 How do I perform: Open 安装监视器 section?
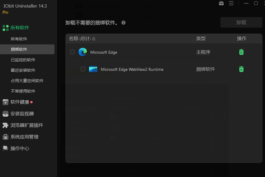(22, 114)
